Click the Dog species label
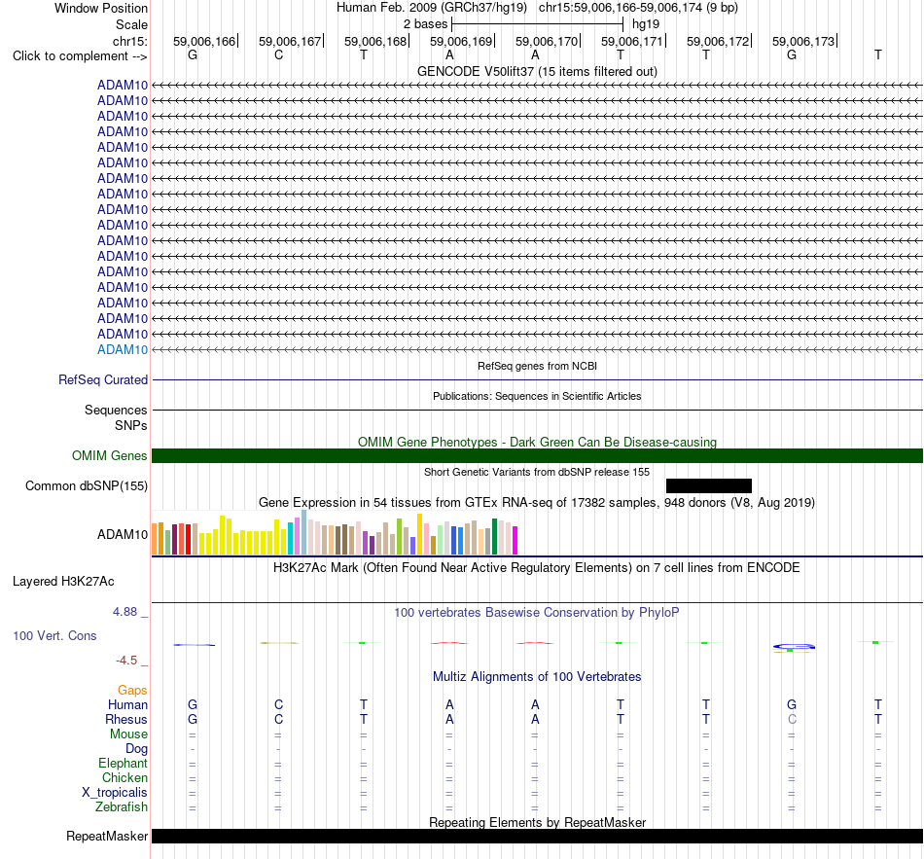The height and width of the screenshot is (859, 924). coord(137,749)
